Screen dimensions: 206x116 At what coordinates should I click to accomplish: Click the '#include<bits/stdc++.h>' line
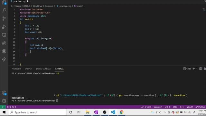point(35,13)
